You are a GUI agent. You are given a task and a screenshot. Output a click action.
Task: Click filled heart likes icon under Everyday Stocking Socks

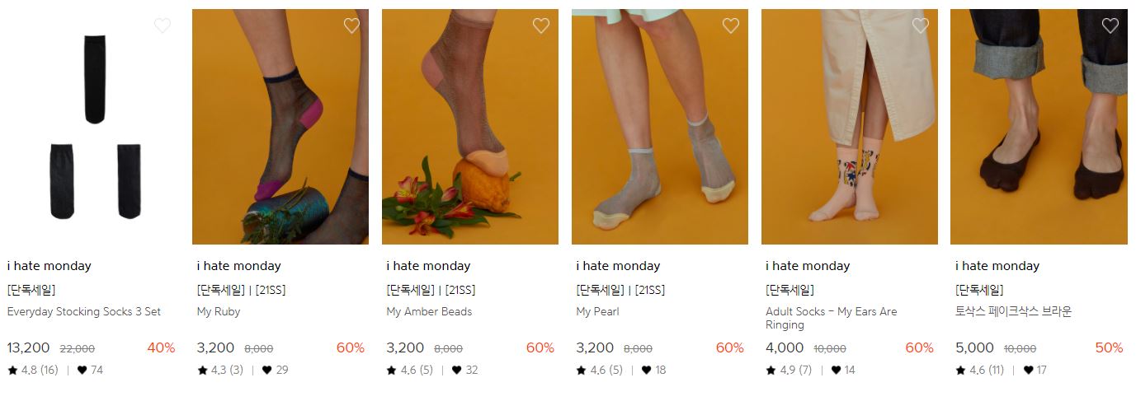click(x=82, y=371)
